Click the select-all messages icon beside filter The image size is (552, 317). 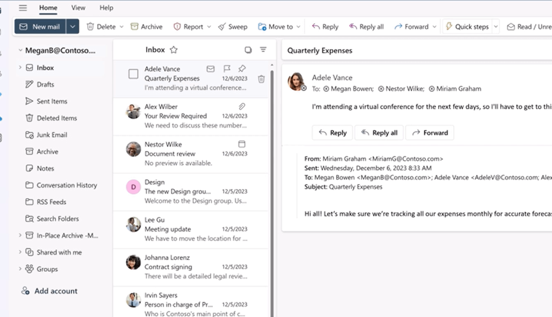click(248, 50)
